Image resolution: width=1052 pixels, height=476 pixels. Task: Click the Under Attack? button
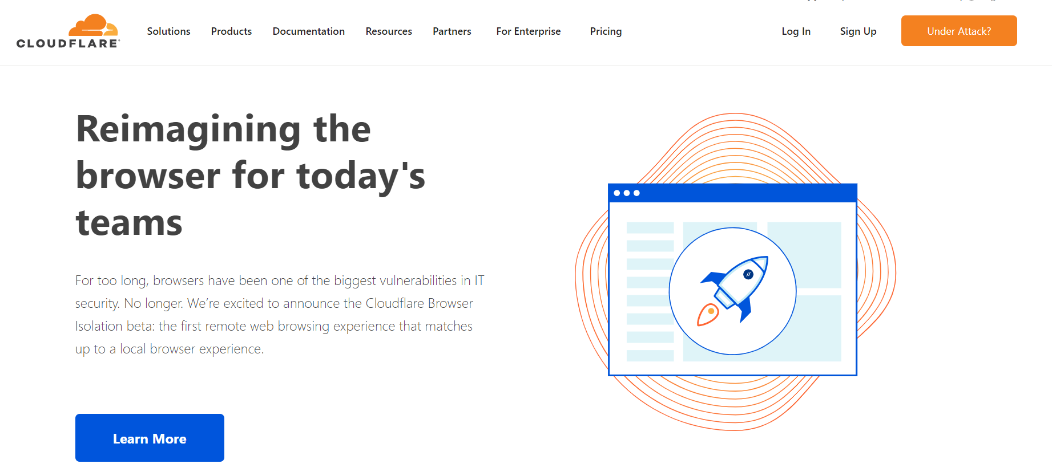959,31
